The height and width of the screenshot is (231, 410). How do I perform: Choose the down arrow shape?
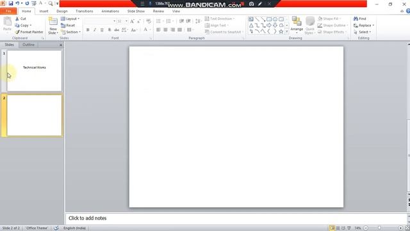pyautogui.click(x=275, y=26)
